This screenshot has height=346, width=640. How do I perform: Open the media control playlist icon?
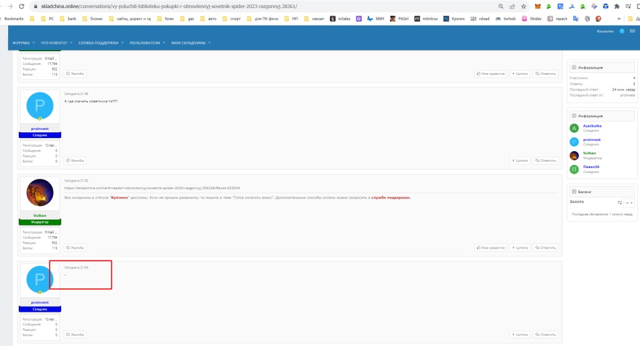628,6
